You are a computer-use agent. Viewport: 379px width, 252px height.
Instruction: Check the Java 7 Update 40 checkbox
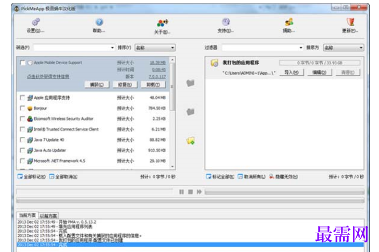(x=22, y=140)
